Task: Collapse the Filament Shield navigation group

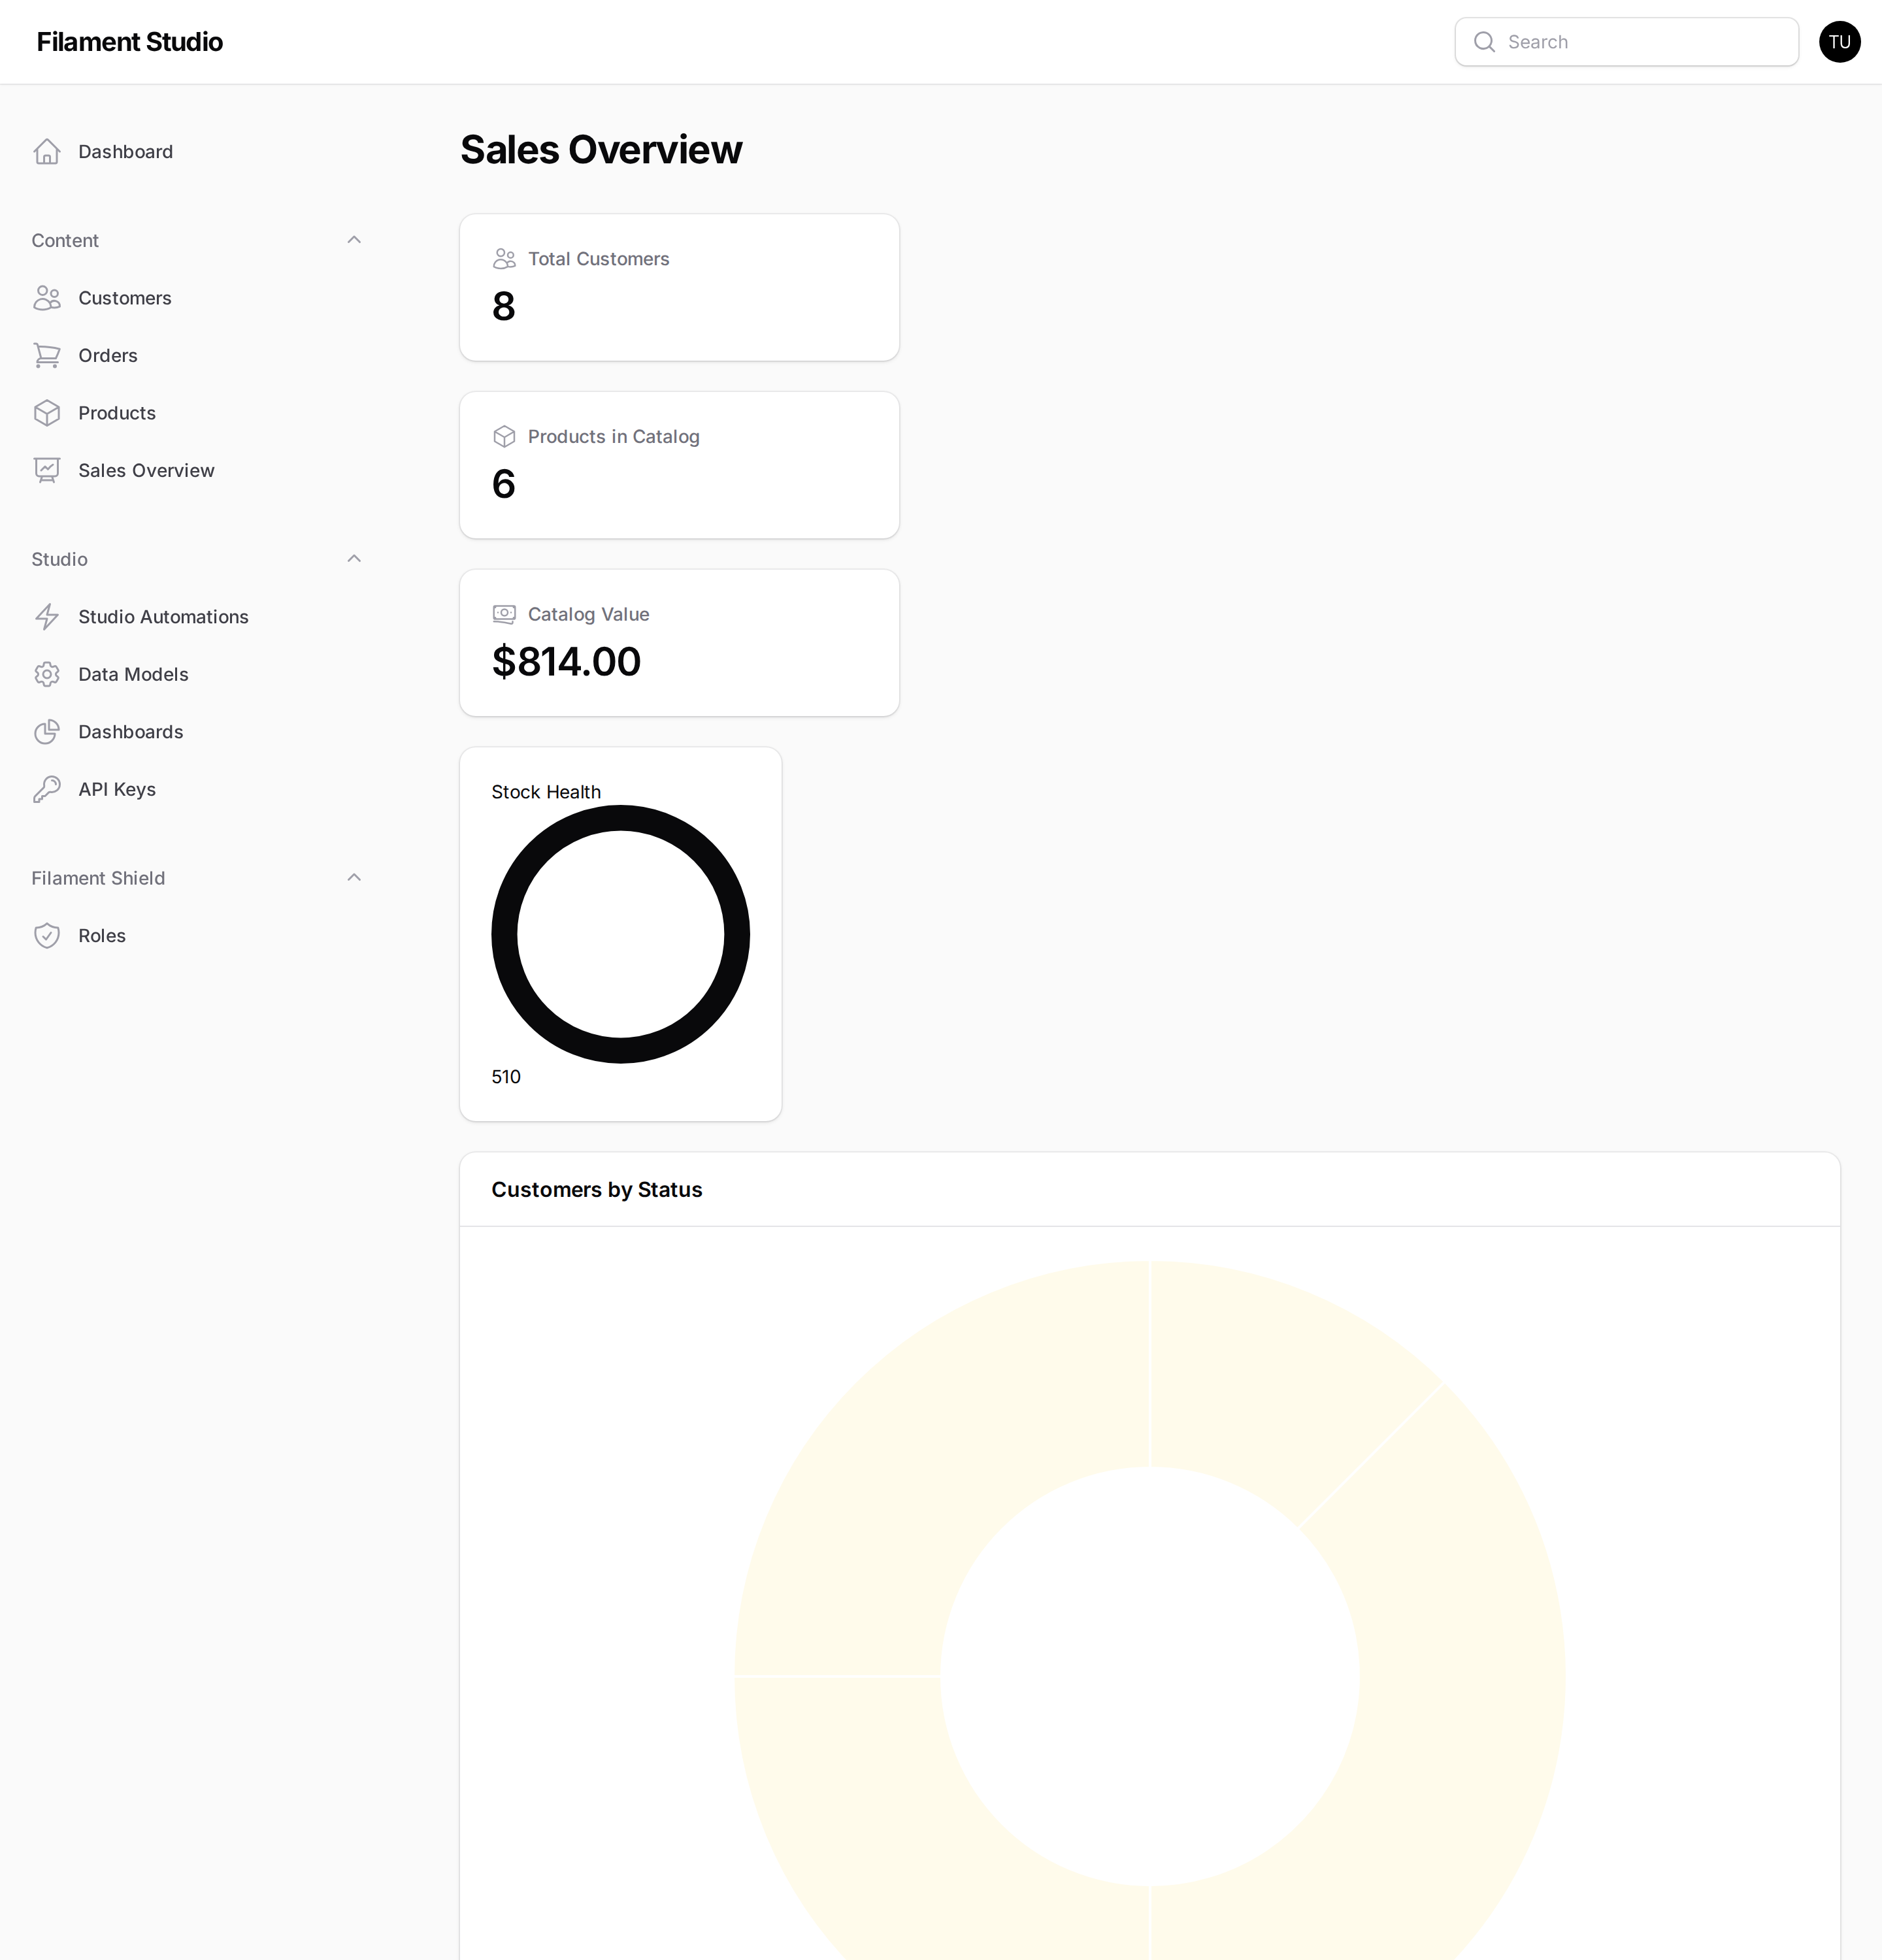Action: [x=354, y=878]
